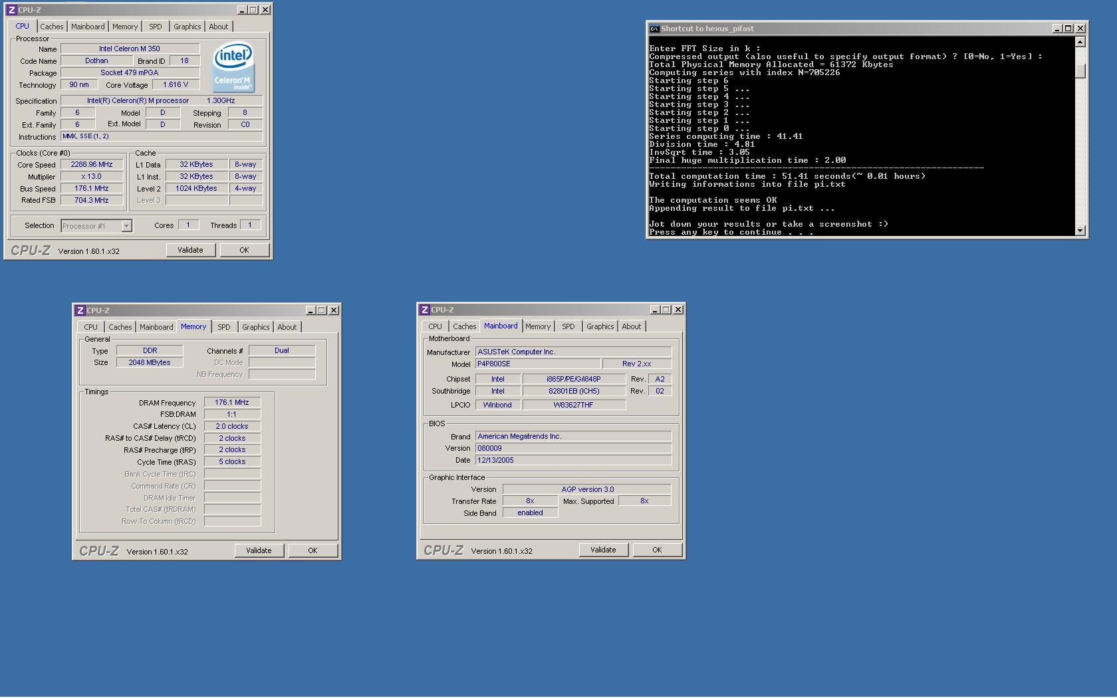Switch to CPU tab in Memory window
1117x698 pixels.
(91, 327)
